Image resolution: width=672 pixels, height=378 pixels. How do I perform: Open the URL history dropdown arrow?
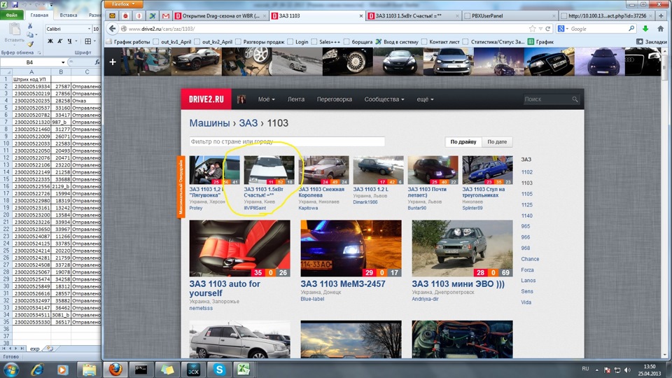541,29
